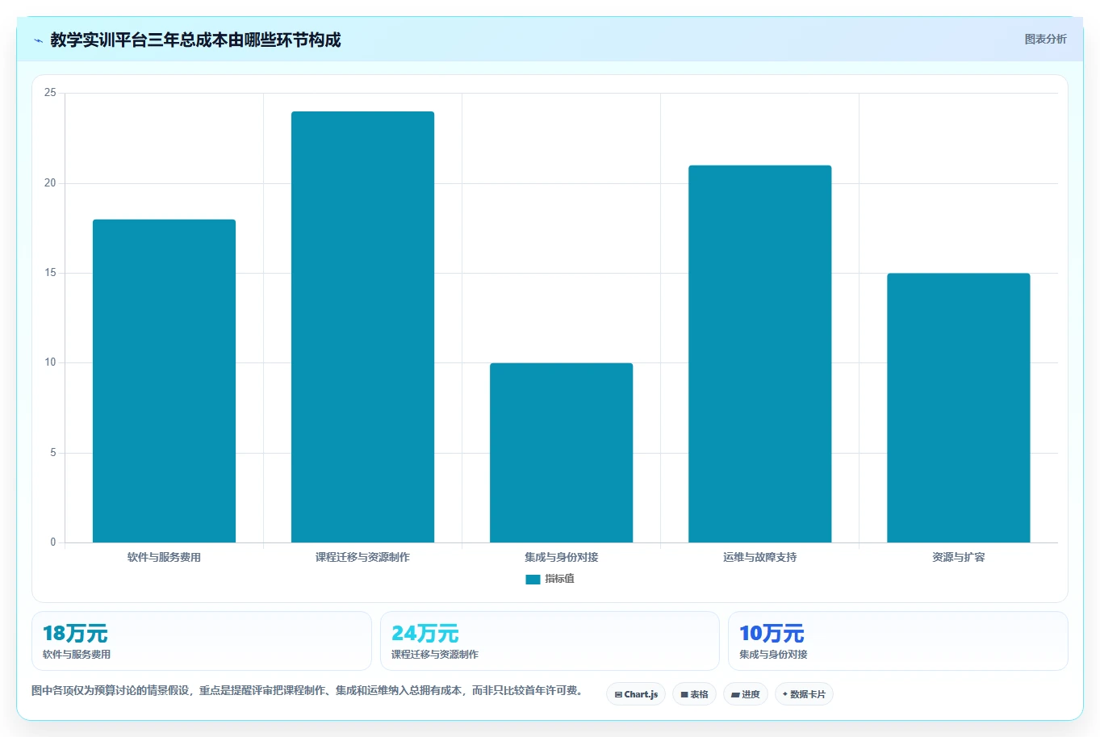Click the y-axis value 20

point(50,183)
